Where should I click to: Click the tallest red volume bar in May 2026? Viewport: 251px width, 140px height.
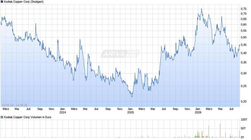pos(220,130)
